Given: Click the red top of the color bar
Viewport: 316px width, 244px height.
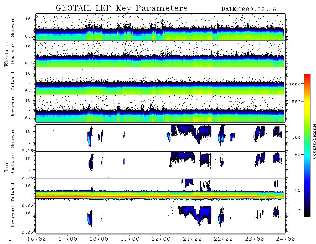Looking at the screenshot, I should click(x=307, y=76).
